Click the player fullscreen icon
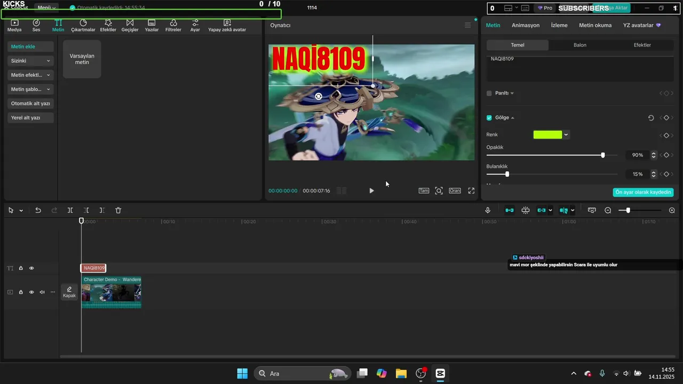Image resolution: width=683 pixels, height=384 pixels. pyautogui.click(x=471, y=190)
